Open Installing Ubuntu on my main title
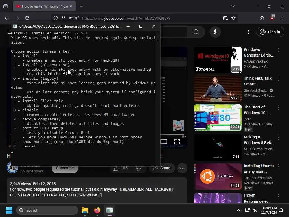The height and width of the screenshot is (217, 289). pos(259,169)
